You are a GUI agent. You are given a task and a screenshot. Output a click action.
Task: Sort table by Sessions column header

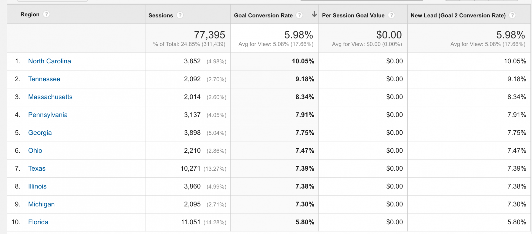161,15
